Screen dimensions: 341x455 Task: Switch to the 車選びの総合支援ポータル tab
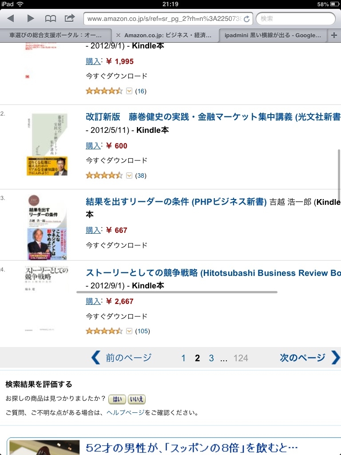[56, 35]
